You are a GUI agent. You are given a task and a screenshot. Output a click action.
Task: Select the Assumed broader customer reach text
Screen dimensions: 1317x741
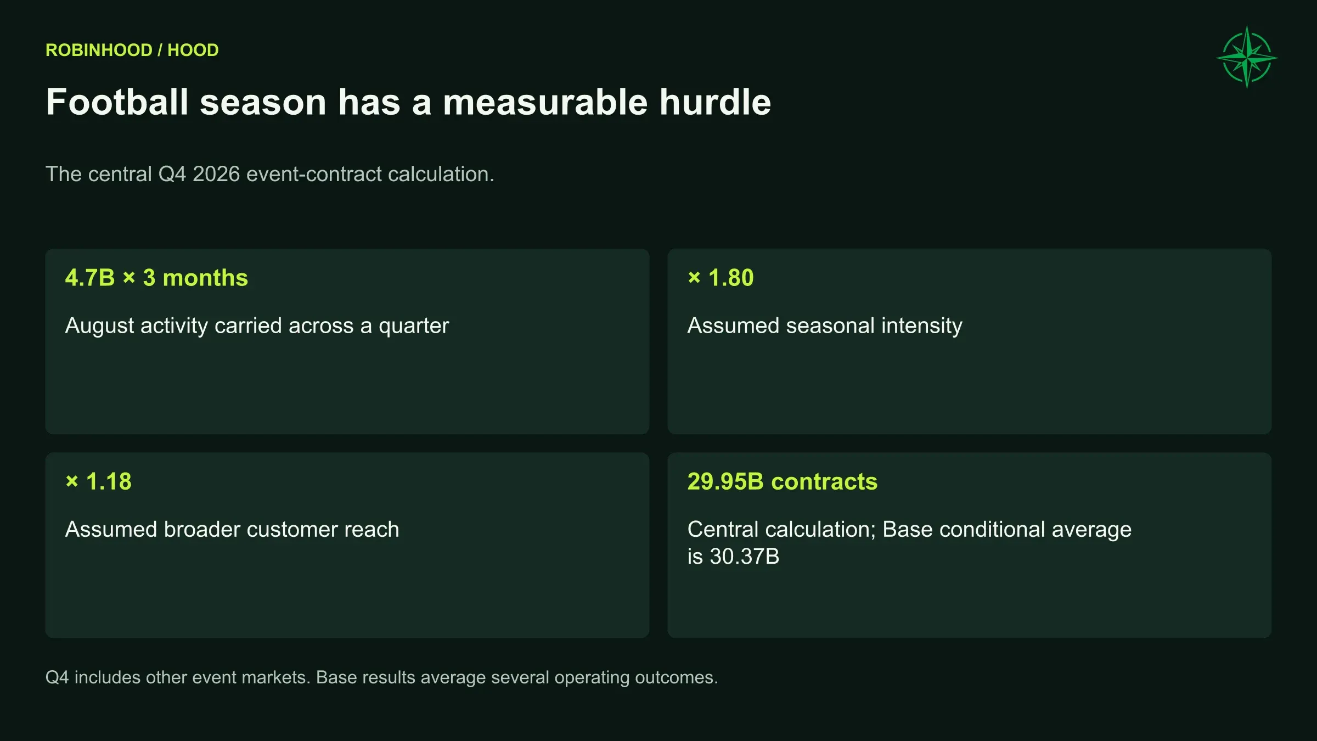pyautogui.click(x=232, y=530)
